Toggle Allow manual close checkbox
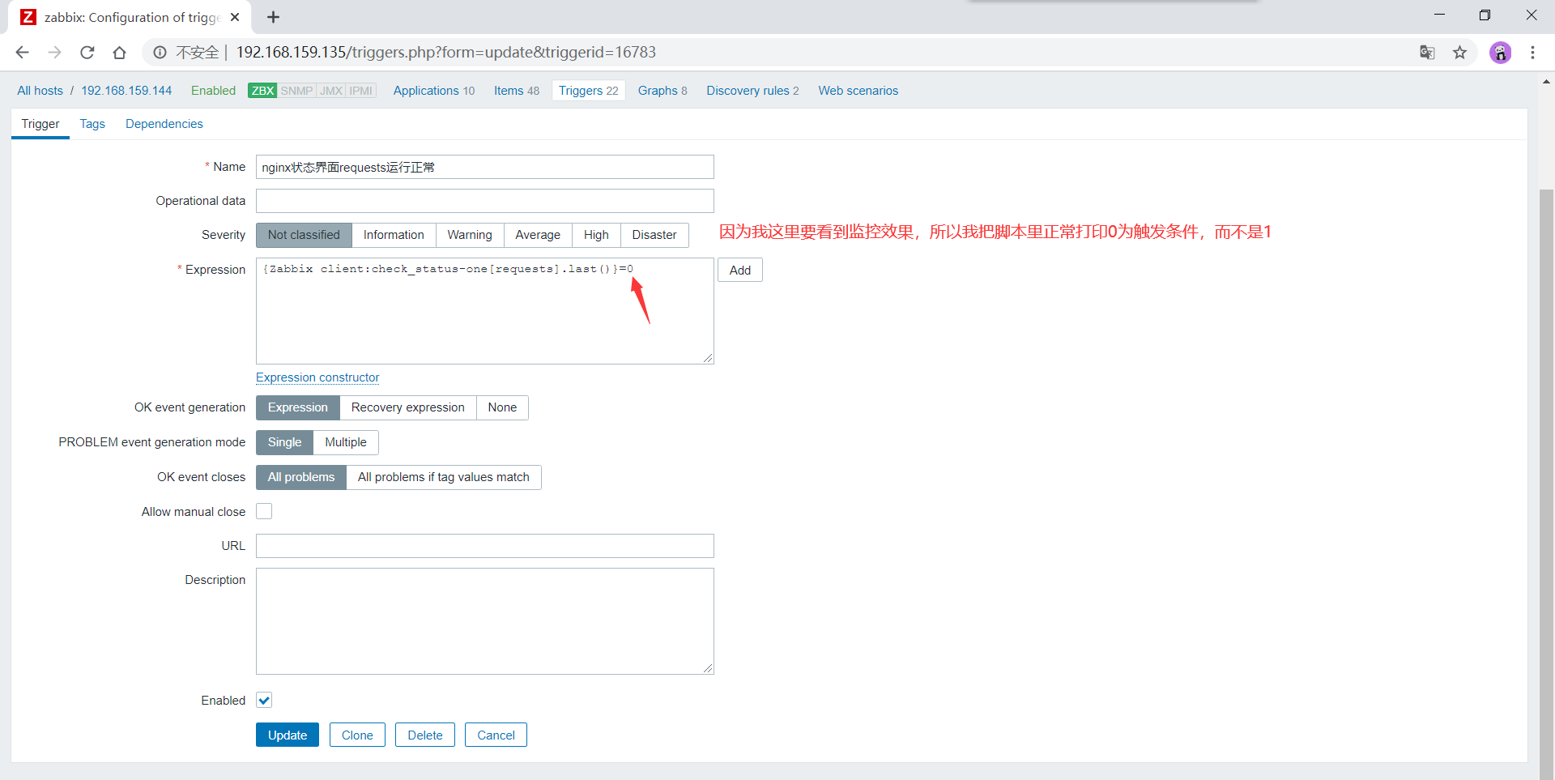The width and height of the screenshot is (1555, 780). (x=264, y=511)
